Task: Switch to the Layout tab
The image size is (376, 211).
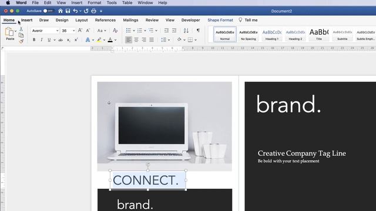Action: coord(82,20)
